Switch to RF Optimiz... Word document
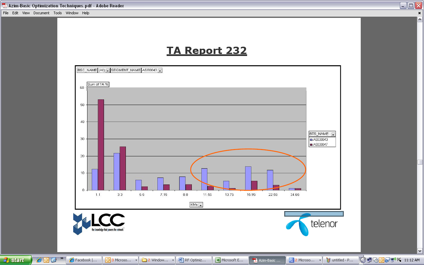The image size is (424, 265). 193,260
